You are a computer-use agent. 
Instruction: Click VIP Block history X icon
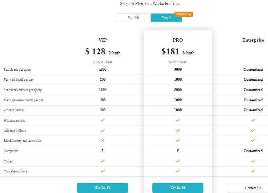103,140
